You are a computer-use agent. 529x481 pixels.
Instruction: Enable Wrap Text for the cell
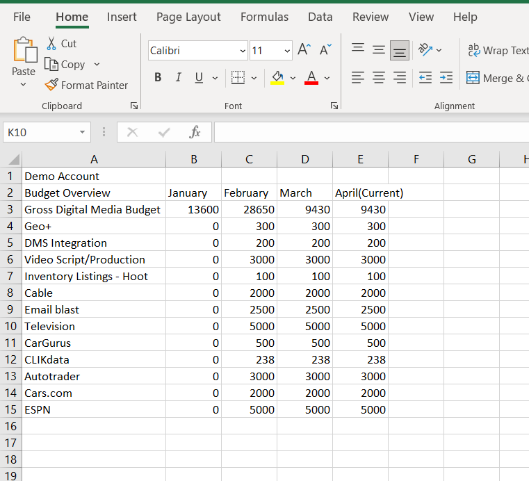click(498, 50)
